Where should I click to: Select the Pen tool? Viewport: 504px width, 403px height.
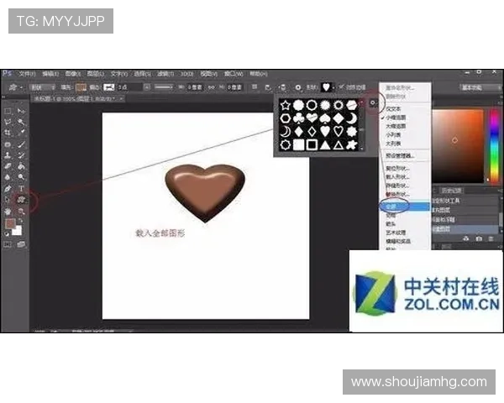click(8, 189)
